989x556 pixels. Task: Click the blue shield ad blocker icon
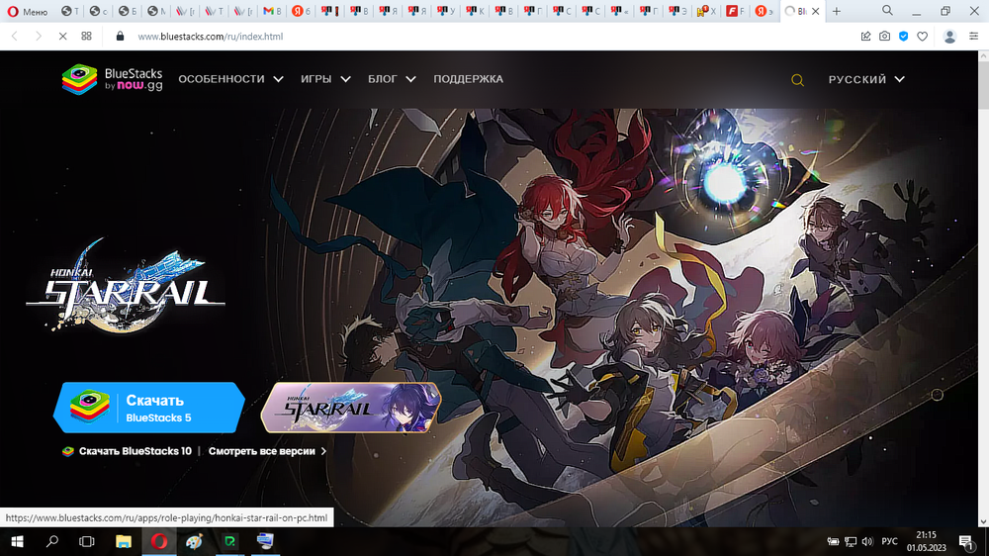tap(903, 37)
